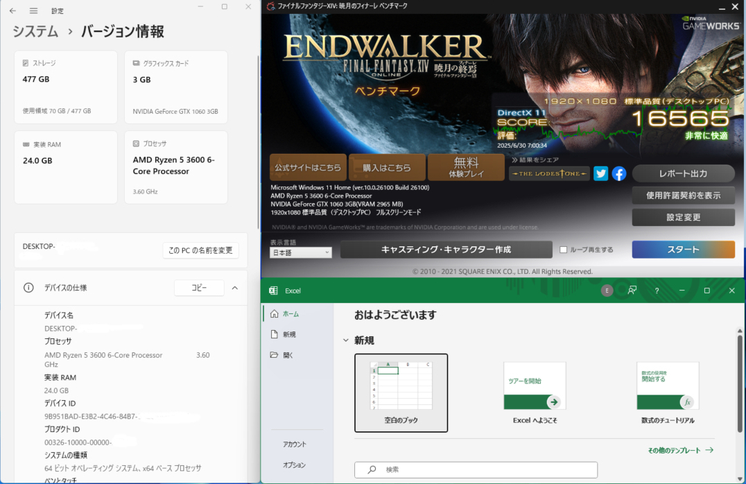This screenshot has width=746, height=484.
Task: Click この PC の名前を変更 button
Action: pyautogui.click(x=200, y=250)
